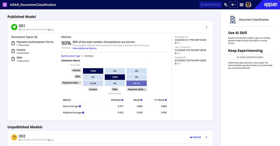Click the Payment Auth... predicted type column label

(x=137, y=89)
